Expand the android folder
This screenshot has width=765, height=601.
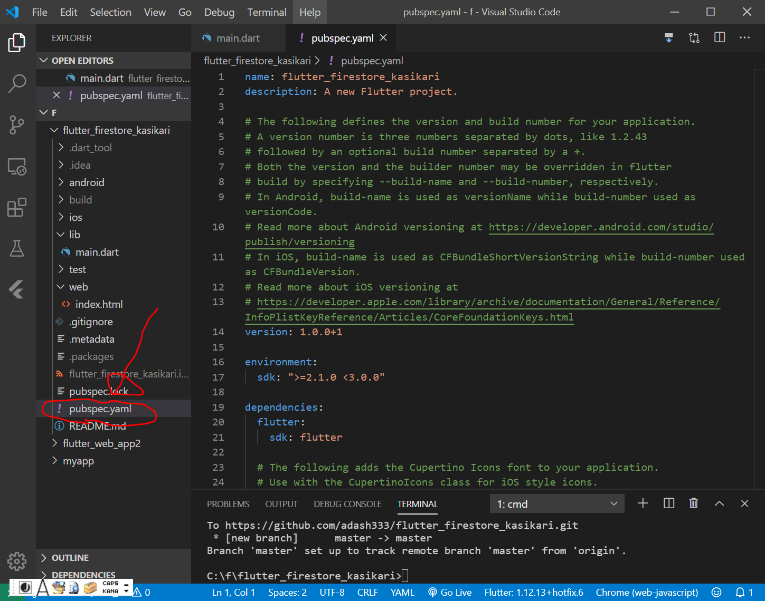[61, 182]
